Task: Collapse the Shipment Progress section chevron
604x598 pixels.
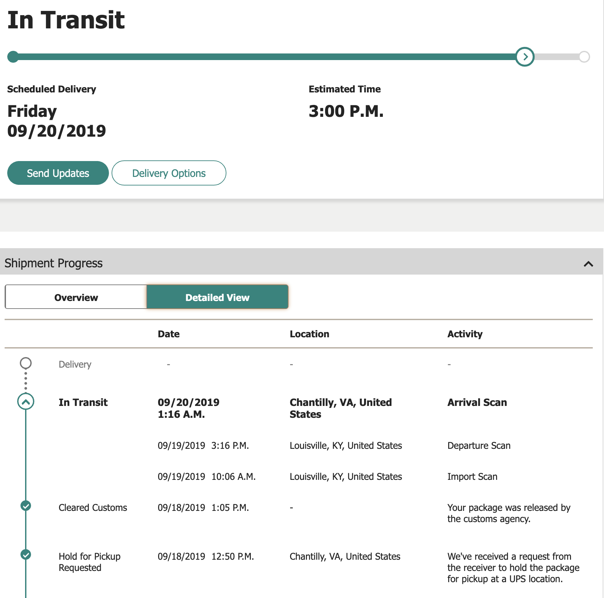Action: [x=588, y=264]
